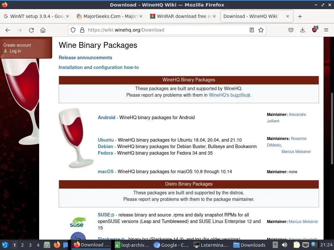The height and width of the screenshot is (250, 334).
Task: Open the LXQt application menu
Action: (5, 245)
